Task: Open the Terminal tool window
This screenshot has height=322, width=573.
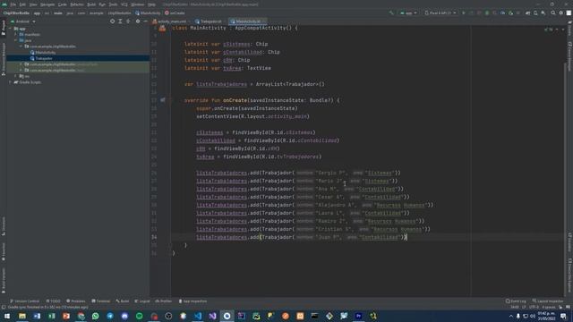Action: [101, 301]
